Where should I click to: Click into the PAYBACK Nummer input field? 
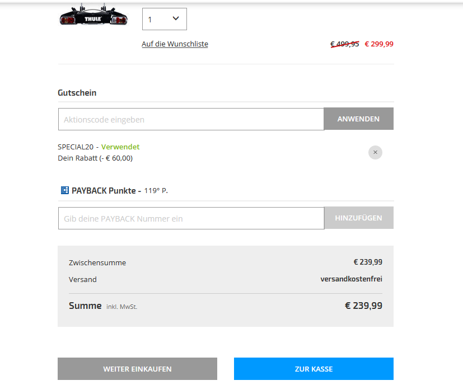click(x=191, y=218)
